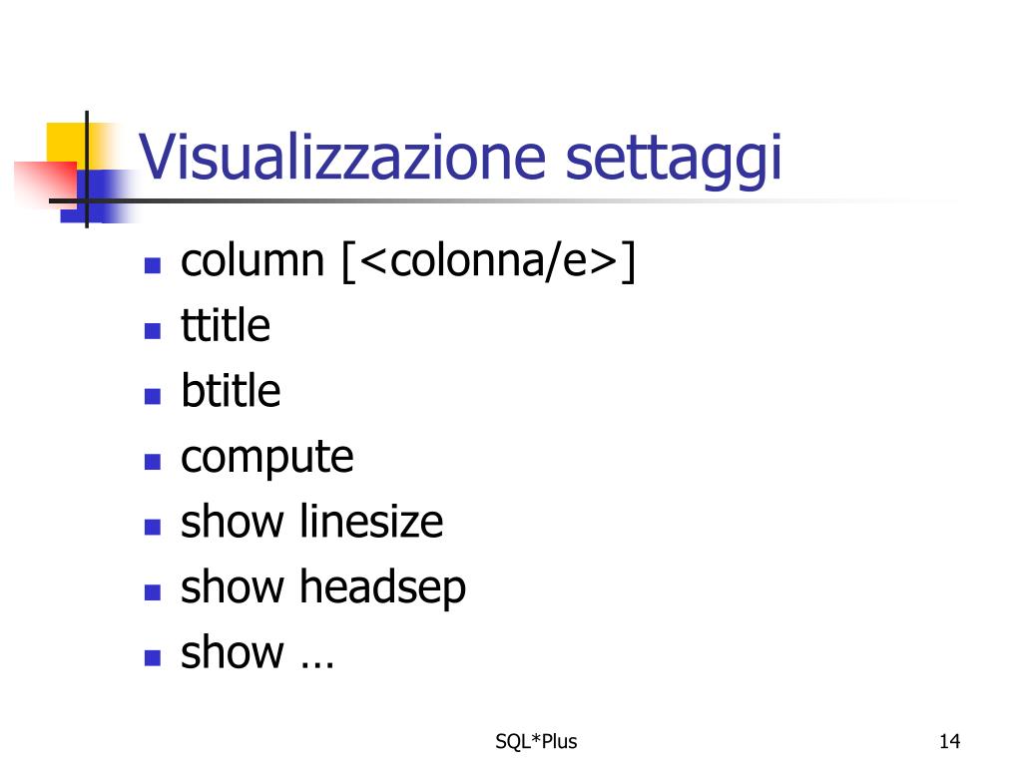Screen dimensions: 1022x766
Task: Select the 'btitle' text line
Action: click(x=231, y=390)
